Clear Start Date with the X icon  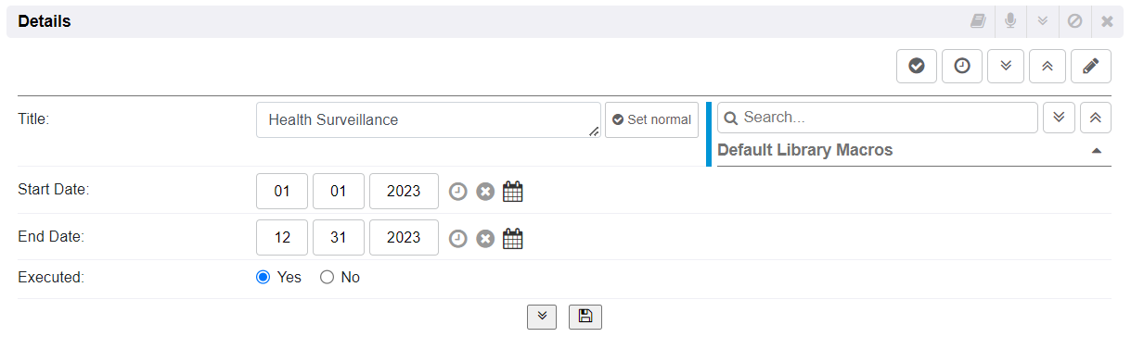[x=485, y=192]
